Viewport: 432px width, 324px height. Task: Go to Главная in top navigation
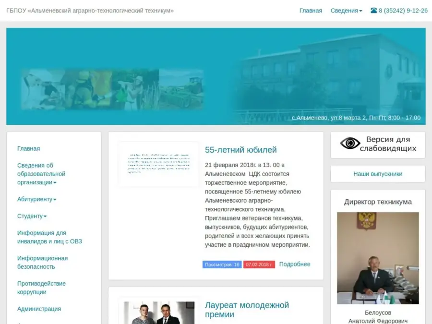pyautogui.click(x=311, y=11)
